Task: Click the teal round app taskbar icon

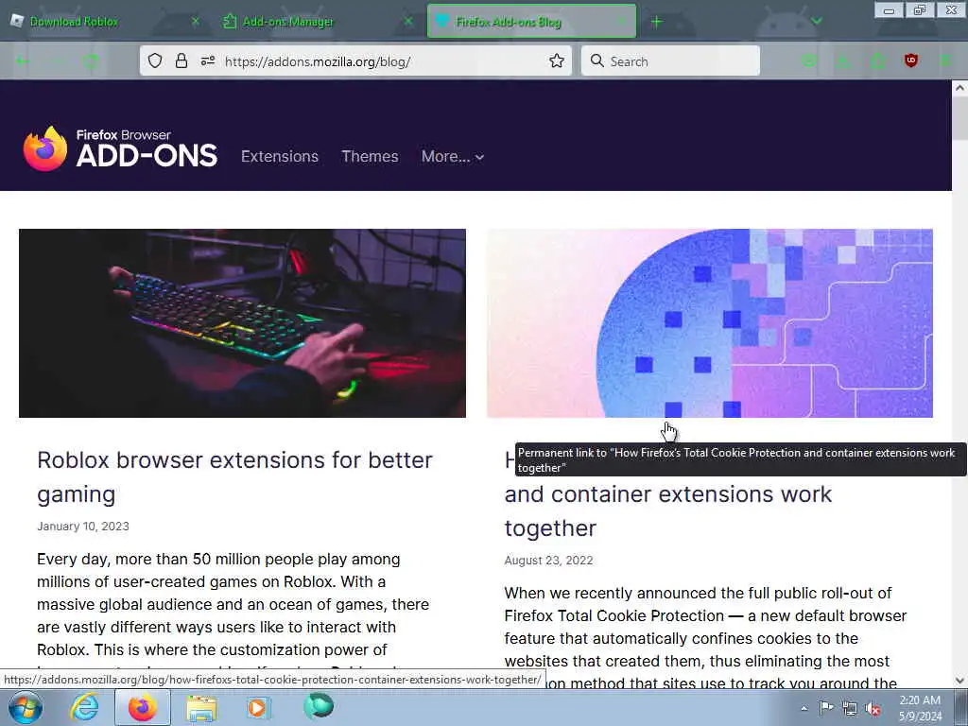Action: (x=319, y=706)
